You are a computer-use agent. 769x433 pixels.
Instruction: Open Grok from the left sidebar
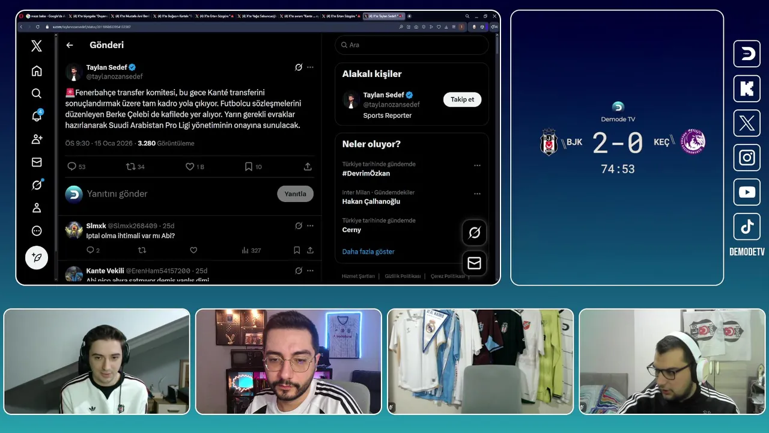click(x=37, y=185)
